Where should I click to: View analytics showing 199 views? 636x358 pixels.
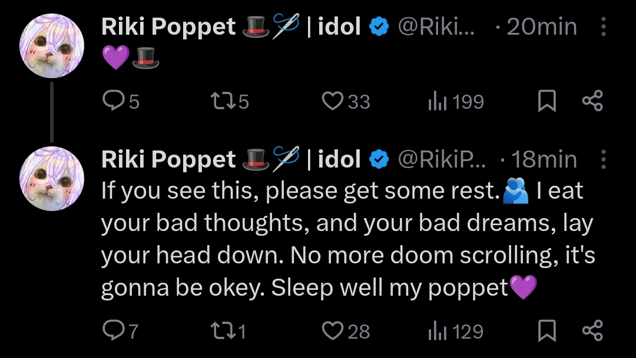[436, 102]
